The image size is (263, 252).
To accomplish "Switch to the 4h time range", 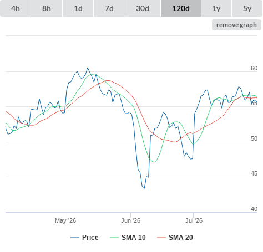I will click(15, 8).
